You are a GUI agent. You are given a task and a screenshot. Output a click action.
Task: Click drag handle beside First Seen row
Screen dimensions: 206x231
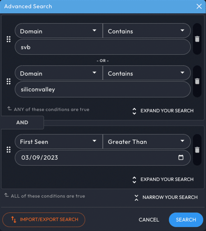(8, 150)
